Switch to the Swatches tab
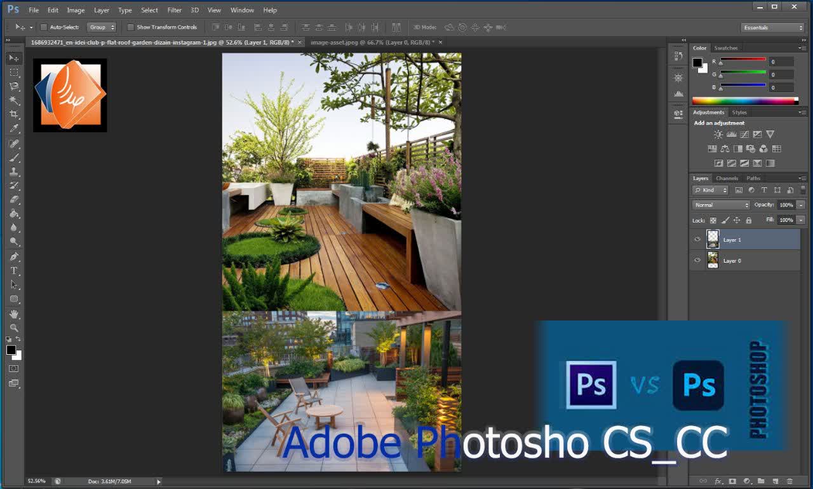 (x=726, y=48)
